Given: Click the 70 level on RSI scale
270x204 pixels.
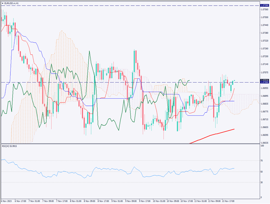Looking at the screenshot, I should pyautogui.click(x=262, y=161).
